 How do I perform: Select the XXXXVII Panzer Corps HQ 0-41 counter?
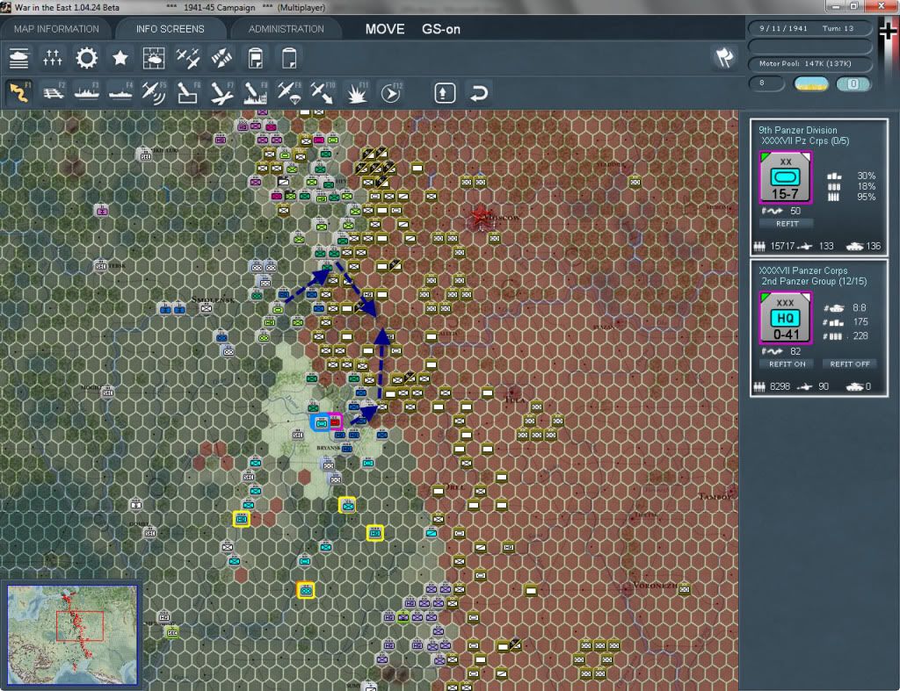pos(786,318)
